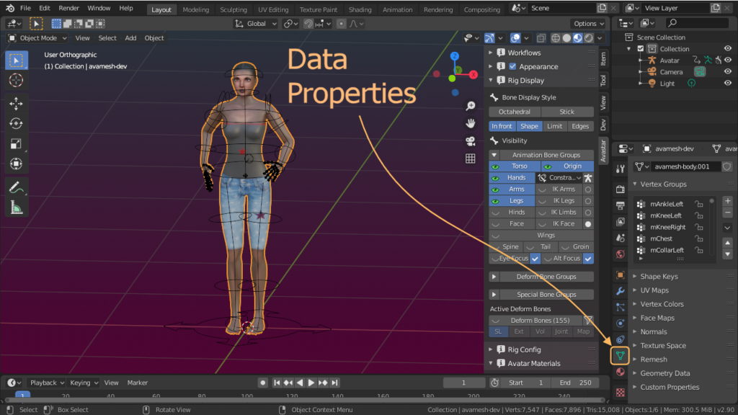738x415 pixels.
Task: Select the Measure tool
Action: (x=16, y=208)
